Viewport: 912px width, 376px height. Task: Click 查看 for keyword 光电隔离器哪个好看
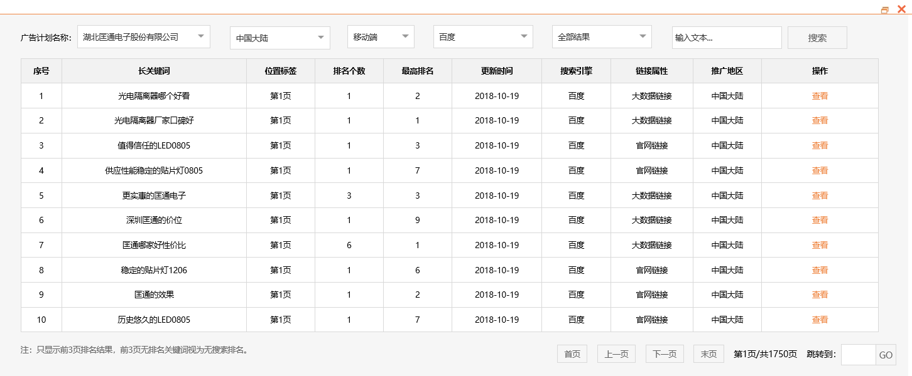click(x=820, y=95)
